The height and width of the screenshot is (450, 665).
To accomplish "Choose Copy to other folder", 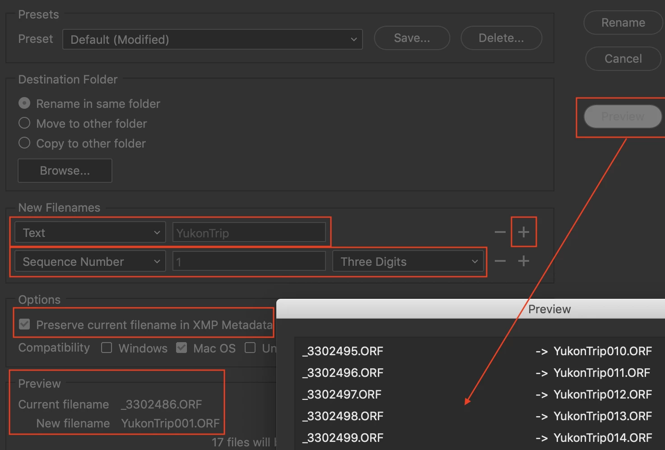I will [24, 143].
